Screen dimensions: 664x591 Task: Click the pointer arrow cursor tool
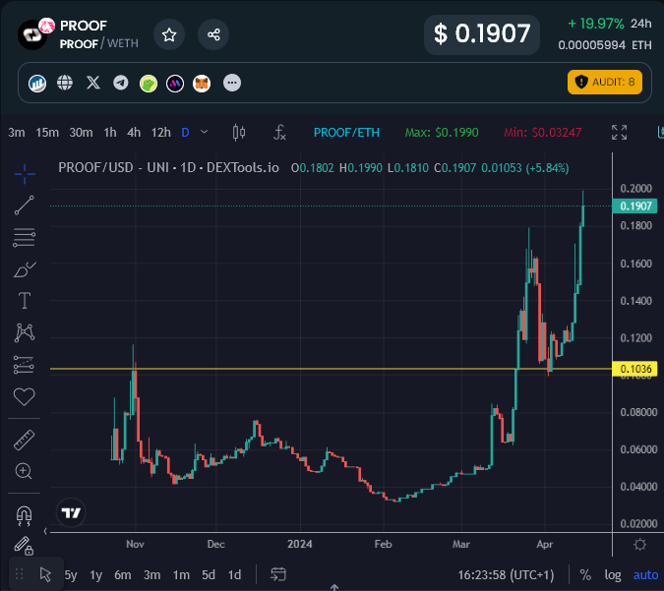[45, 574]
